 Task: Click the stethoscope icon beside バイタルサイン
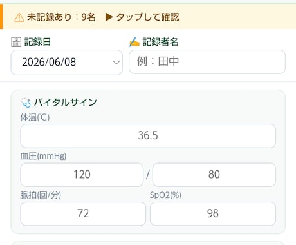click(x=26, y=103)
